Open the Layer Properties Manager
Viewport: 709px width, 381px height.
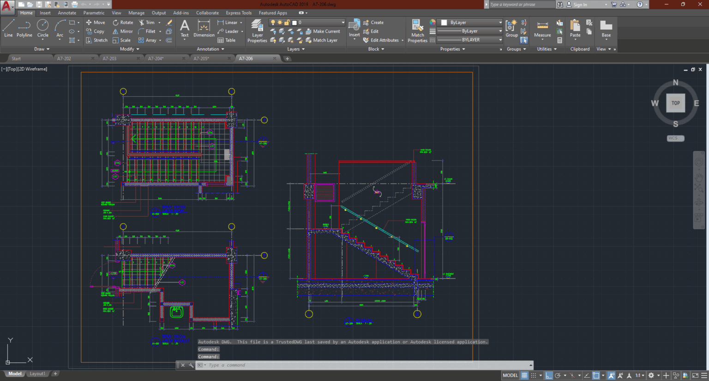tap(257, 31)
